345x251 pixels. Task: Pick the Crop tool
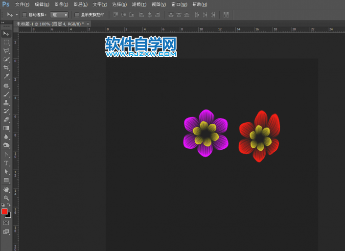(6, 68)
